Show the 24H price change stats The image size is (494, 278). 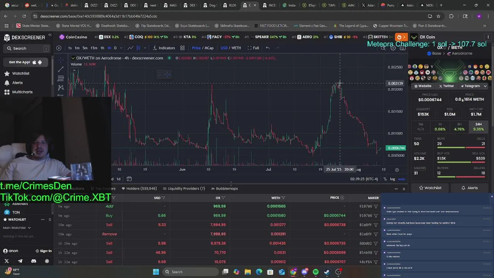479,127
